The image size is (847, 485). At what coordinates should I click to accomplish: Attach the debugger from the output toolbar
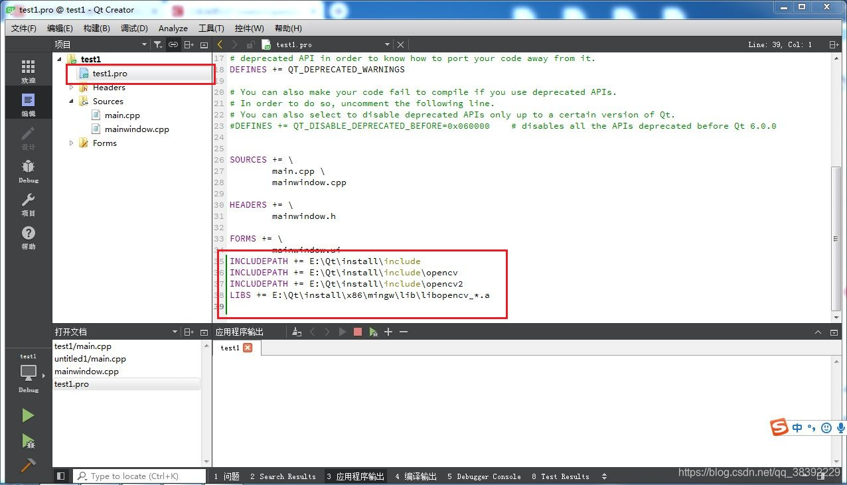click(x=374, y=332)
